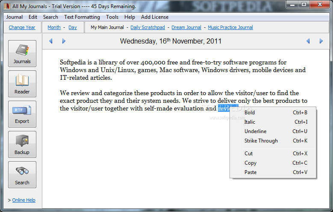Open the Online Help link
This screenshot has width=333, height=212.
(x=24, y=200)
